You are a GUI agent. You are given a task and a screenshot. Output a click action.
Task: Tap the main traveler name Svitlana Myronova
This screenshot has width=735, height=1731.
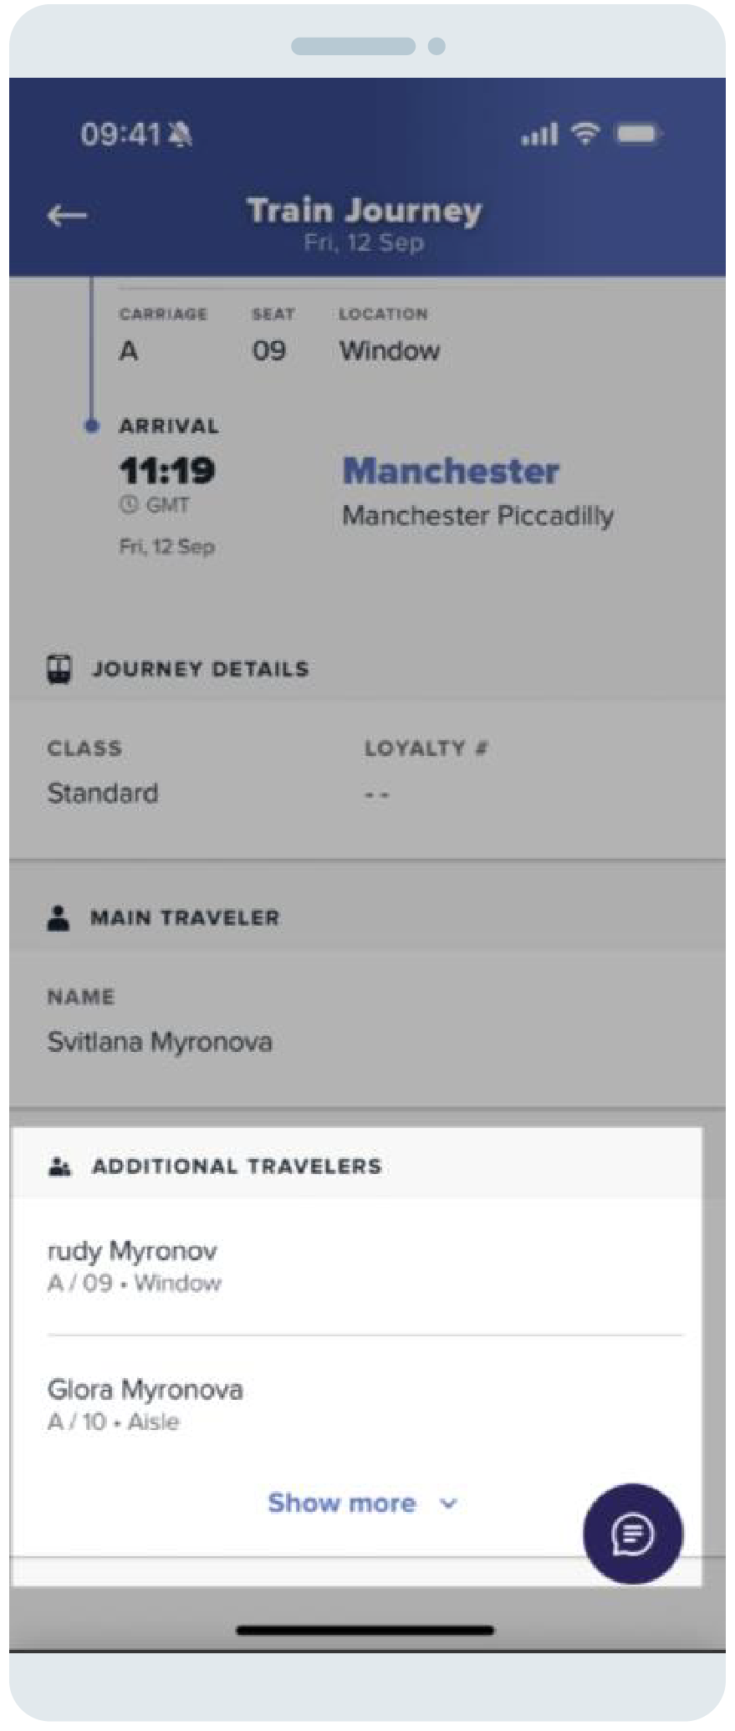(x=160, y=1042)
